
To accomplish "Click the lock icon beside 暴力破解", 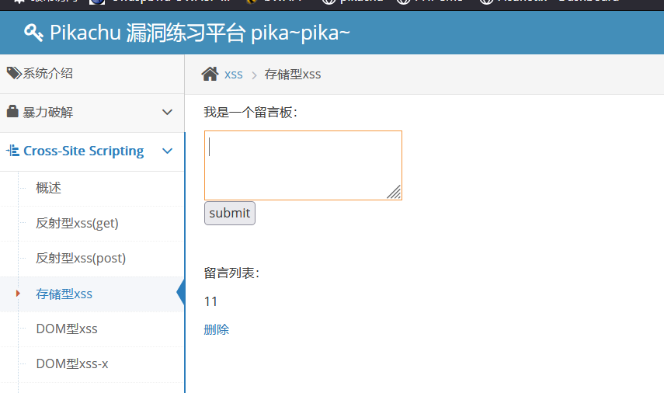I will [x=12, y=112].
